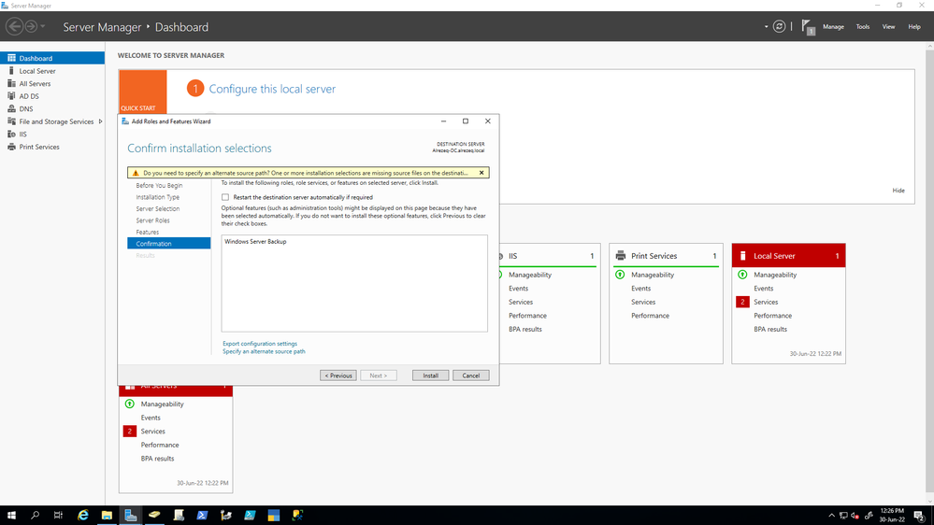
Task: Open the Windows Start menu
Action: [11, 516]
